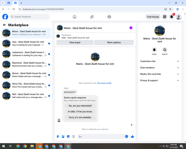The height and width of the screenshot is (149, 186).
Task: Click the taskbar clock showing 6:03 PM
Action: click(173, 146)
